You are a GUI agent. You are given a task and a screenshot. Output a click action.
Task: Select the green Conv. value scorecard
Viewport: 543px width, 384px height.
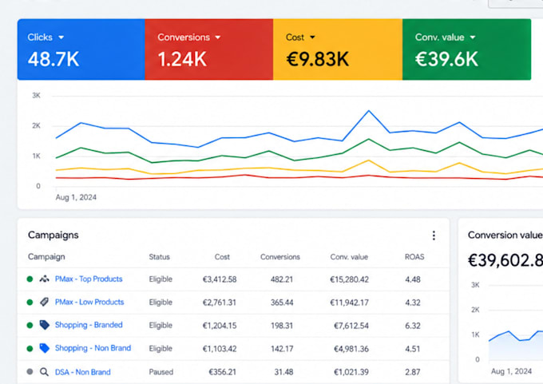tap(467, 49)
